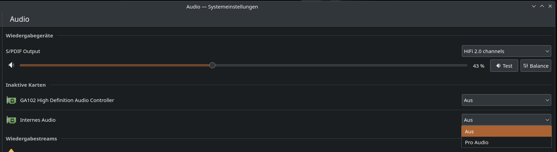Click the S/PDIF volume slider handle
This screenshot has width=557, height=152.
click(212, 65)
